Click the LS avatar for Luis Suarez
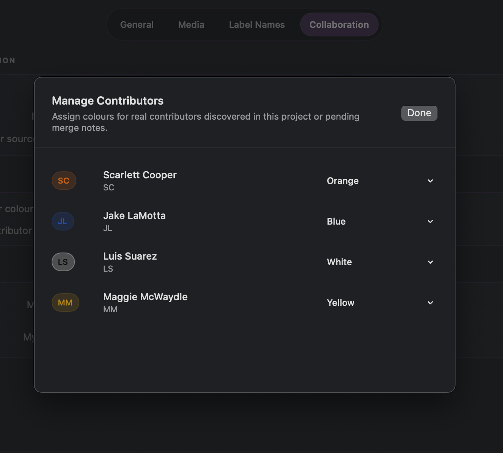 (63, 262)
